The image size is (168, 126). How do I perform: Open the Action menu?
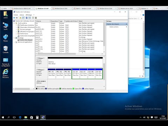pyautogui.click(x=22, y=15)
